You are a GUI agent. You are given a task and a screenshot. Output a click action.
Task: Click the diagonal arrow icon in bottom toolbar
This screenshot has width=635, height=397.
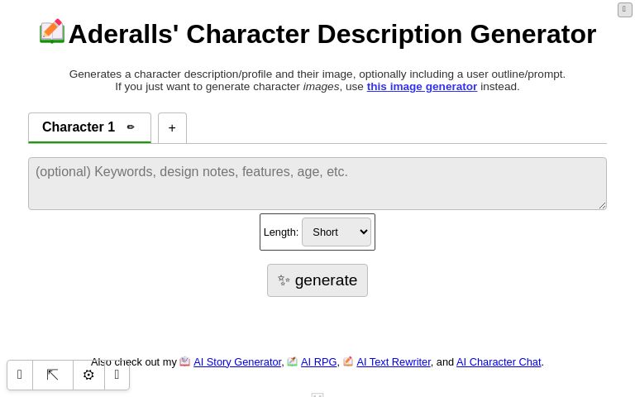53,375
